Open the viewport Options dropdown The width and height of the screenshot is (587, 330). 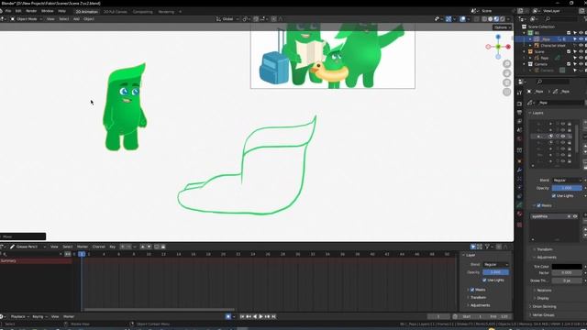(x=502, y=27)
